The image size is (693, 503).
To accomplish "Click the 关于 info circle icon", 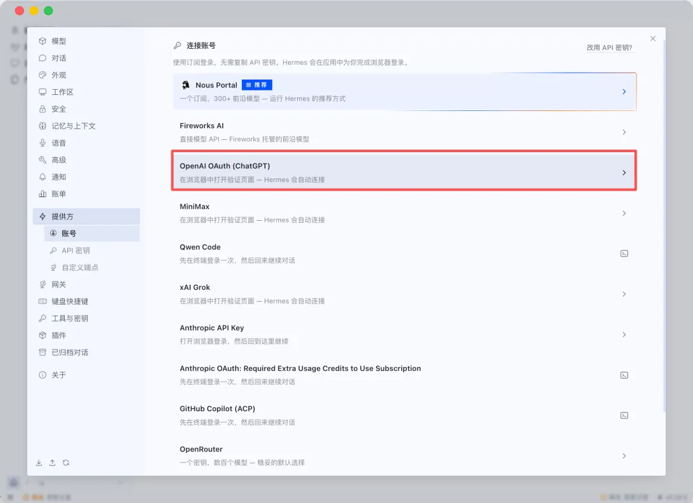I will click(42, 375).
